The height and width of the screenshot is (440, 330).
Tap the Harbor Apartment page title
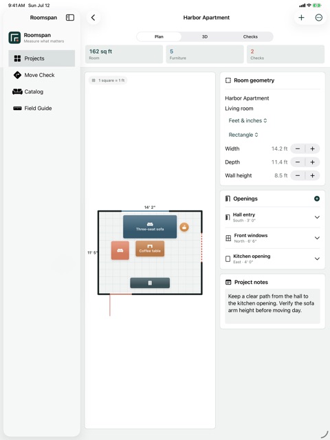click(x=206, y=18)
